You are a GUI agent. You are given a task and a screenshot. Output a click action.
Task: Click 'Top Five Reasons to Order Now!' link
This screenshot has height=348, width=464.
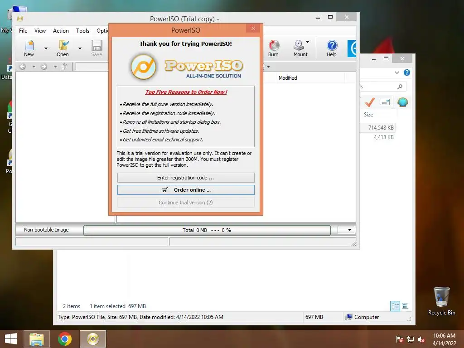coord(186,92)
